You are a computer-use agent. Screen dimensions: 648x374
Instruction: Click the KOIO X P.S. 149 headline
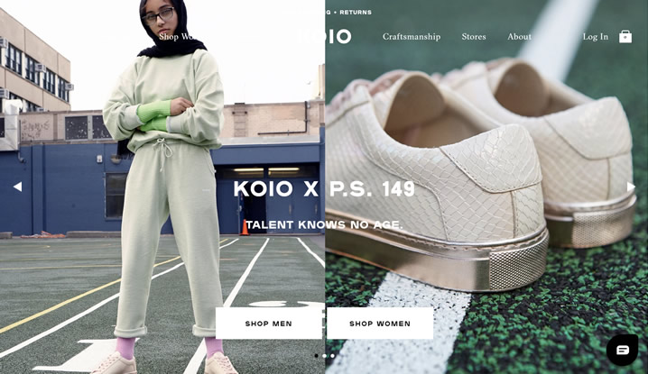pos(324,188)
